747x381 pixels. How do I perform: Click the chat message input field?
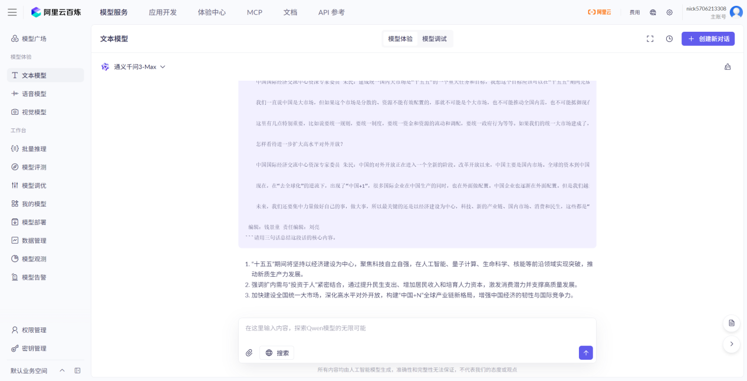click(x=417, y=329)
